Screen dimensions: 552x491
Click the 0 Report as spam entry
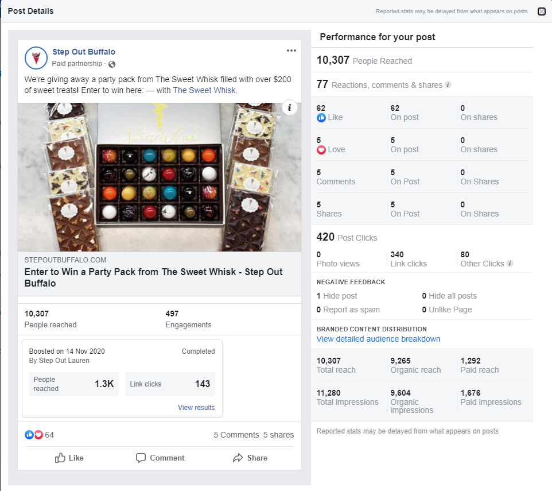pyautogui.click(x=348, y=310)
